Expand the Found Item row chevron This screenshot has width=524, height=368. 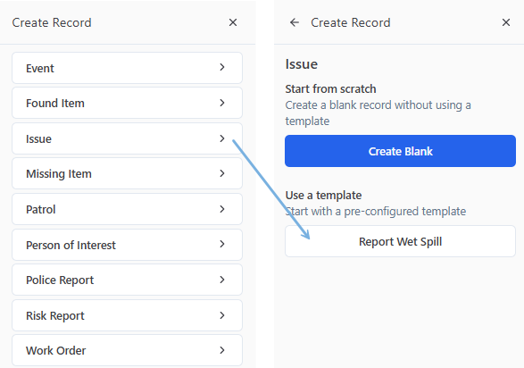point(222,103)
